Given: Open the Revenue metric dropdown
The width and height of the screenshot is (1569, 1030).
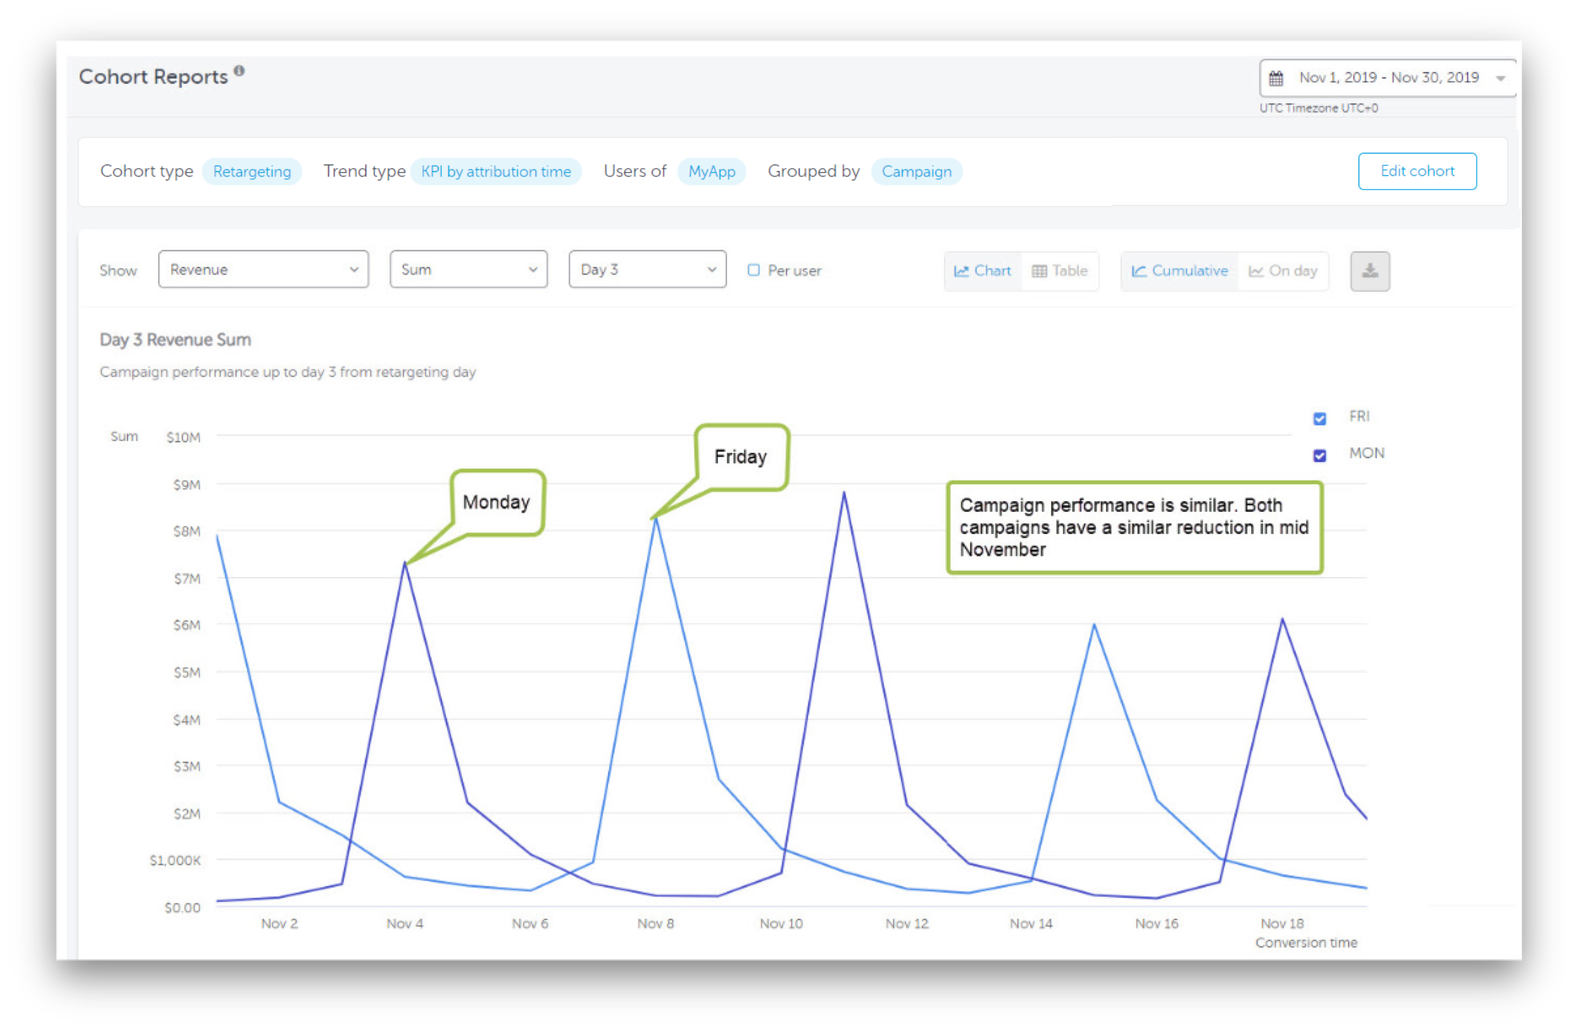Looking at the screenshot, I should (x=263, y=269).
